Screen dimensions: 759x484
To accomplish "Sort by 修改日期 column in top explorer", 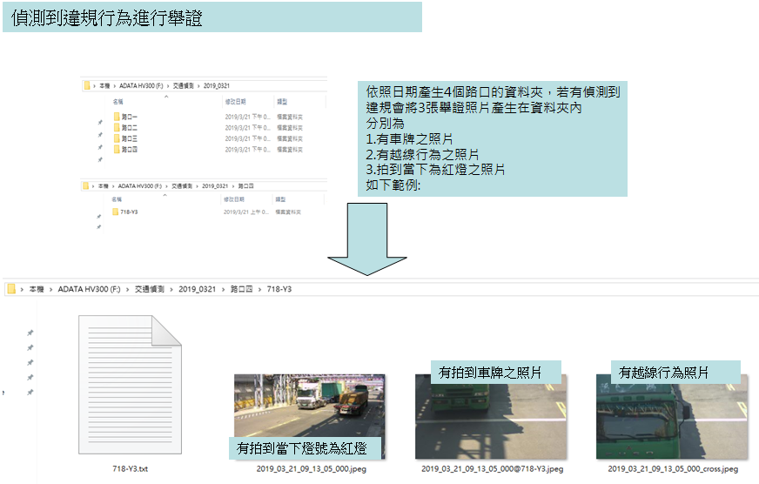I will tap(235, 101).
